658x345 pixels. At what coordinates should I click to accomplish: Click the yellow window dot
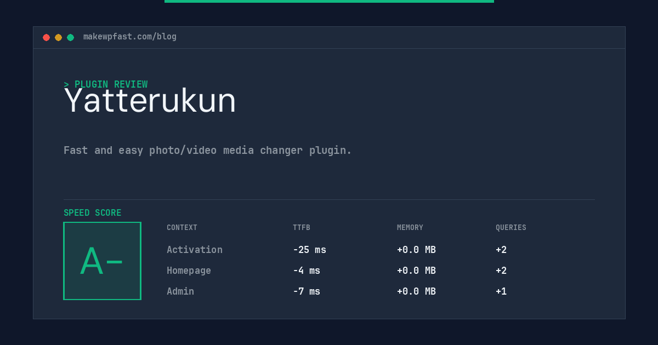tap(58, 37)
